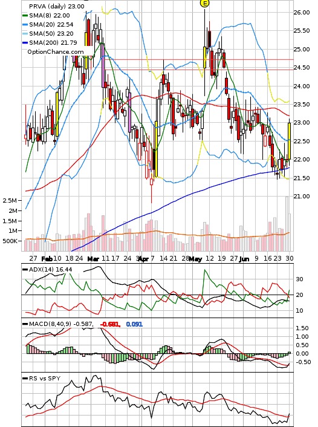Viewport: 318px width, 427px height.
Task: Click the Jun month label on date axis
Action: click(244, 259)
